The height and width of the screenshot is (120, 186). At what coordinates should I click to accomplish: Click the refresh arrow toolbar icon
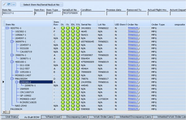[9, 4]
